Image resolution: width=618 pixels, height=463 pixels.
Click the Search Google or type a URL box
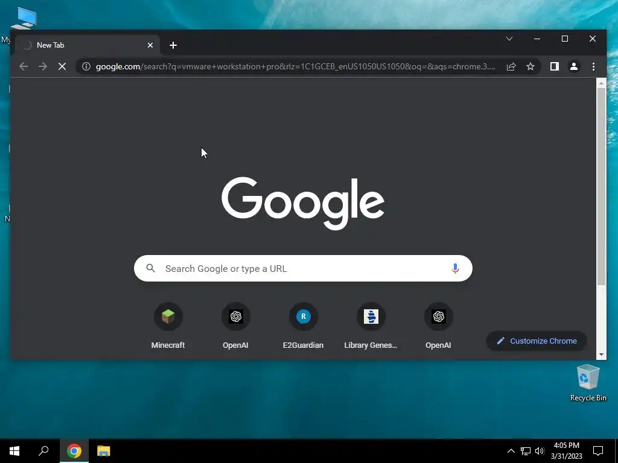[x=303, y=268]
